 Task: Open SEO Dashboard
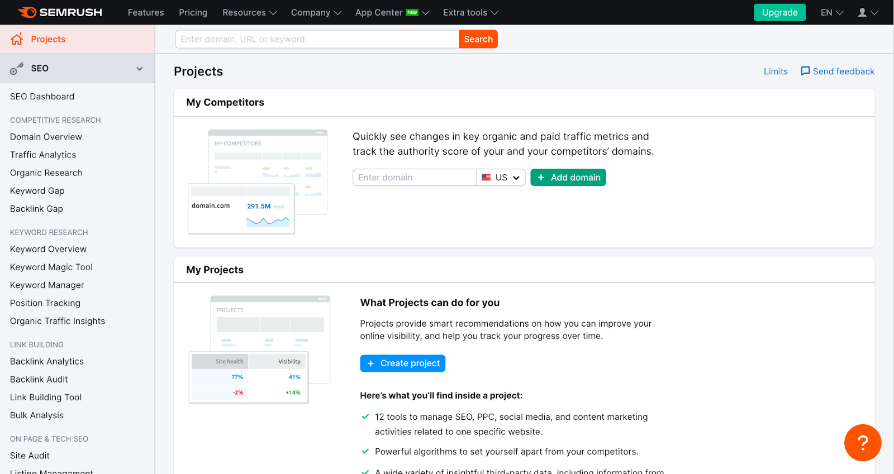[x=42, y=97]
